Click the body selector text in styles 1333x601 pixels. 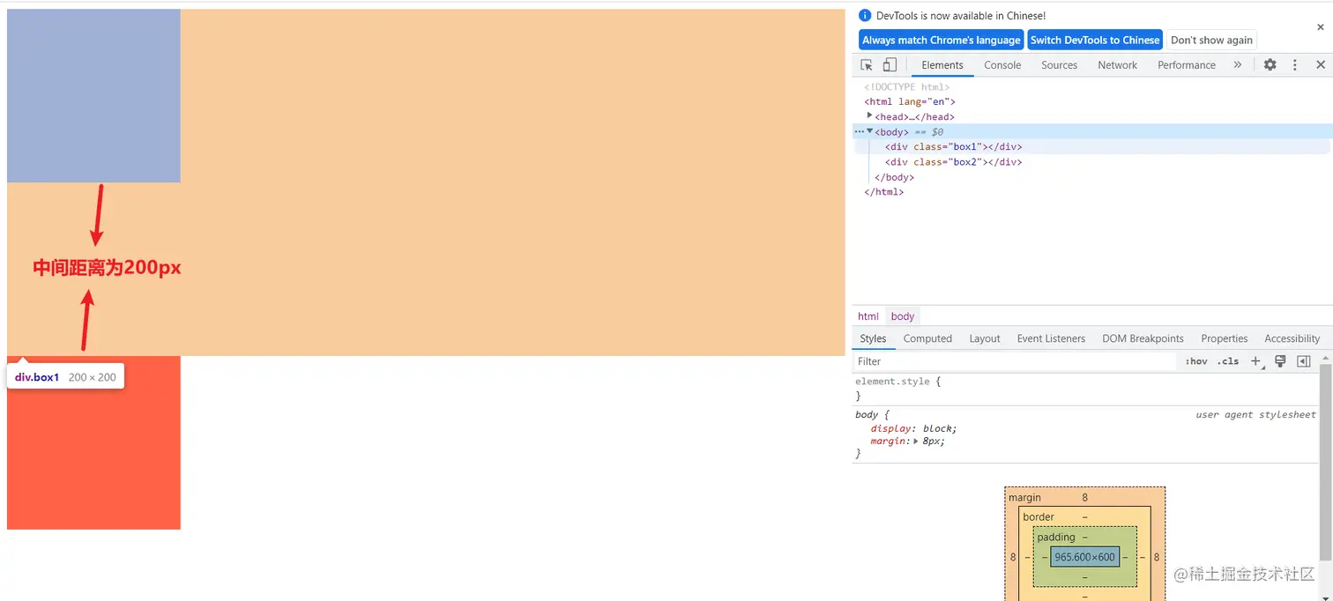tap(867, 414)
